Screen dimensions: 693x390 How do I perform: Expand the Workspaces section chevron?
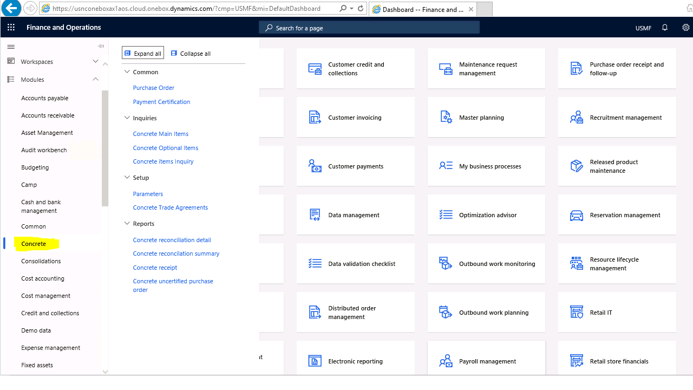pyautogui.click(x=95, y=61)
